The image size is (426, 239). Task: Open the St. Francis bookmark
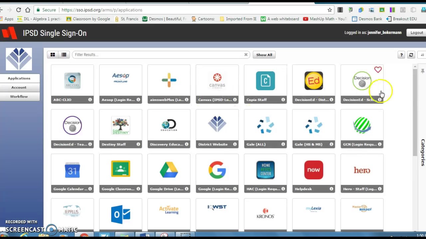126,19
